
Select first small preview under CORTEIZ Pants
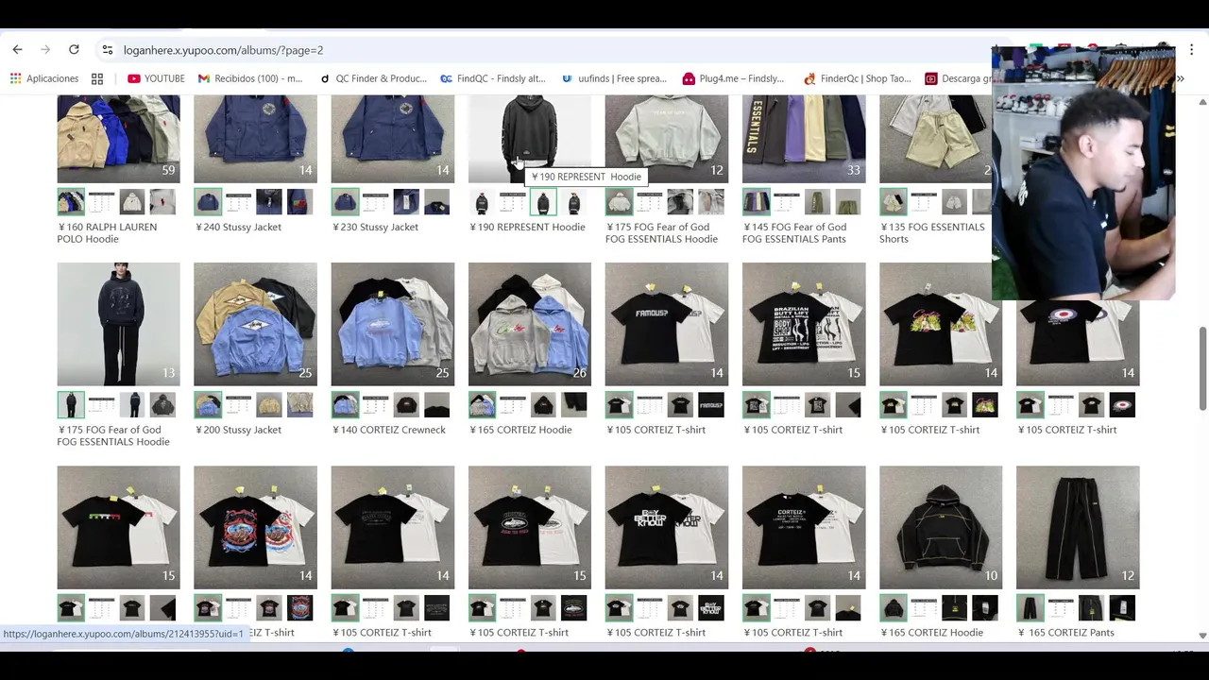pyautogui.click(x=1030, y=608)
